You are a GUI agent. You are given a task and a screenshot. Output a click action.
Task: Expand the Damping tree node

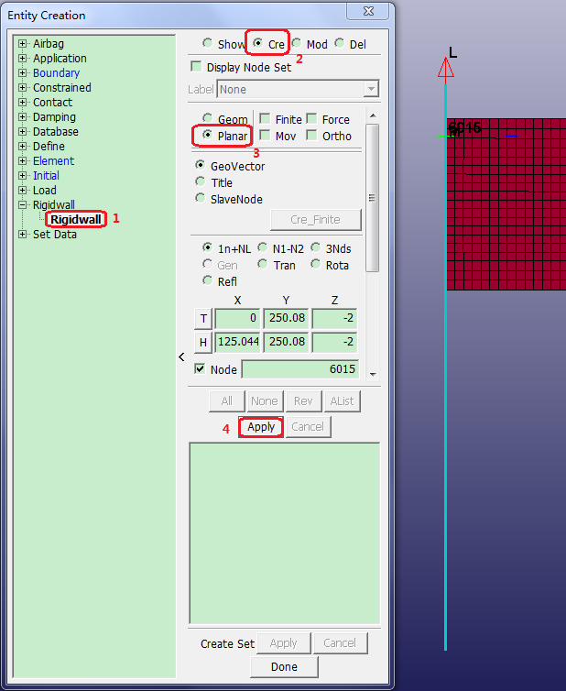(22, 116)
